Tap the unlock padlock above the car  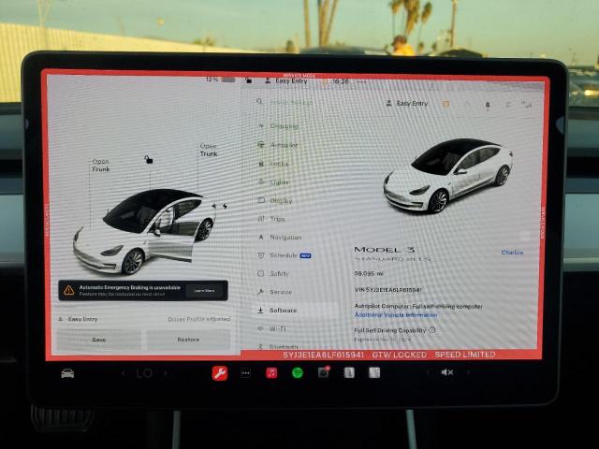[x=149, y=159]
